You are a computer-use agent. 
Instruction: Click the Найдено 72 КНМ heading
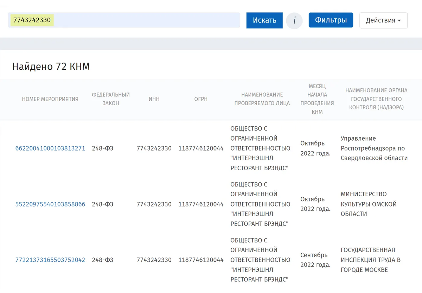[50, 66]
